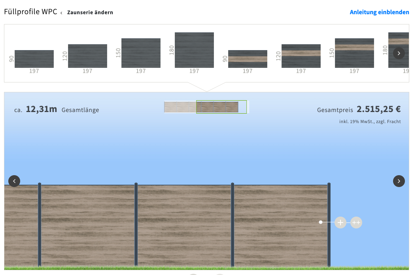Click Anleitung einblenden link
The image size is (414, 275).
pos(379,12)
